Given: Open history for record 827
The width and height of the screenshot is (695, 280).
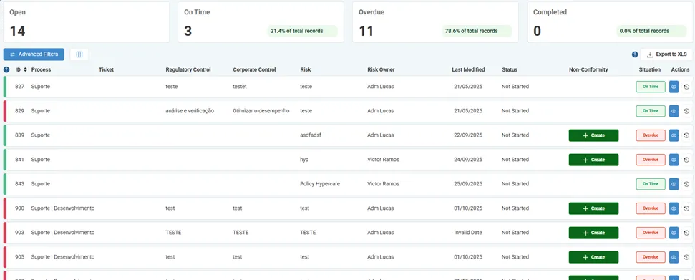Looking at the screenshot, I should coord(686,87).
